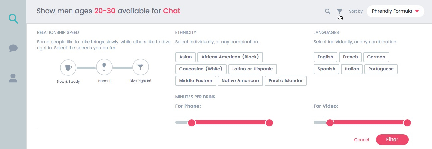Toggle the Portuguese language option
The height and width of the screenshot is (149, 432).
[x=381, y=69]
